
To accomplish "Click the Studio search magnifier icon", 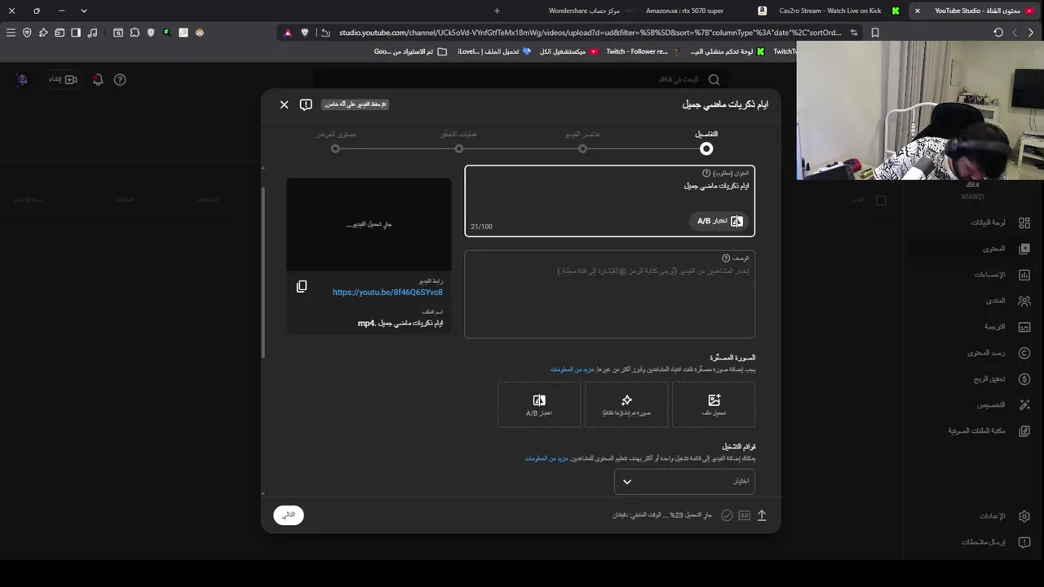I will [x=714, y=79].
